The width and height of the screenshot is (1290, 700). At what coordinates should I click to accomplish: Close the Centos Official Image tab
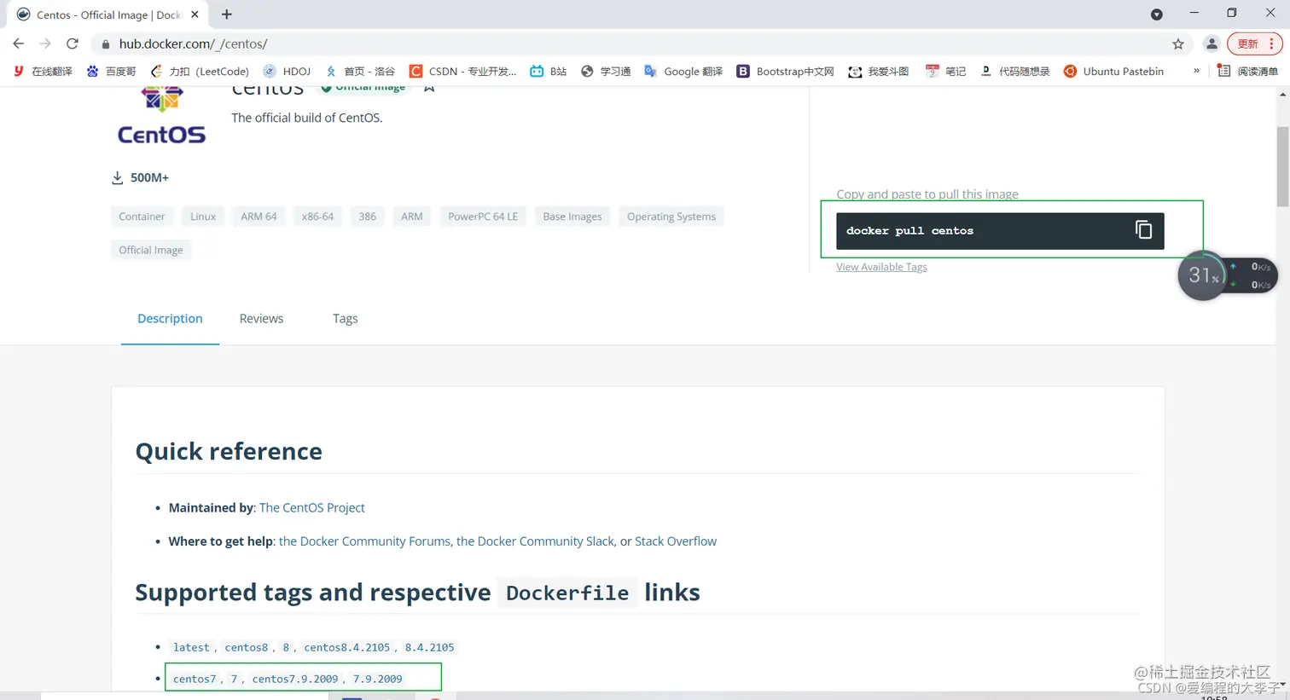pyautogui.click(x=195, y=14)
